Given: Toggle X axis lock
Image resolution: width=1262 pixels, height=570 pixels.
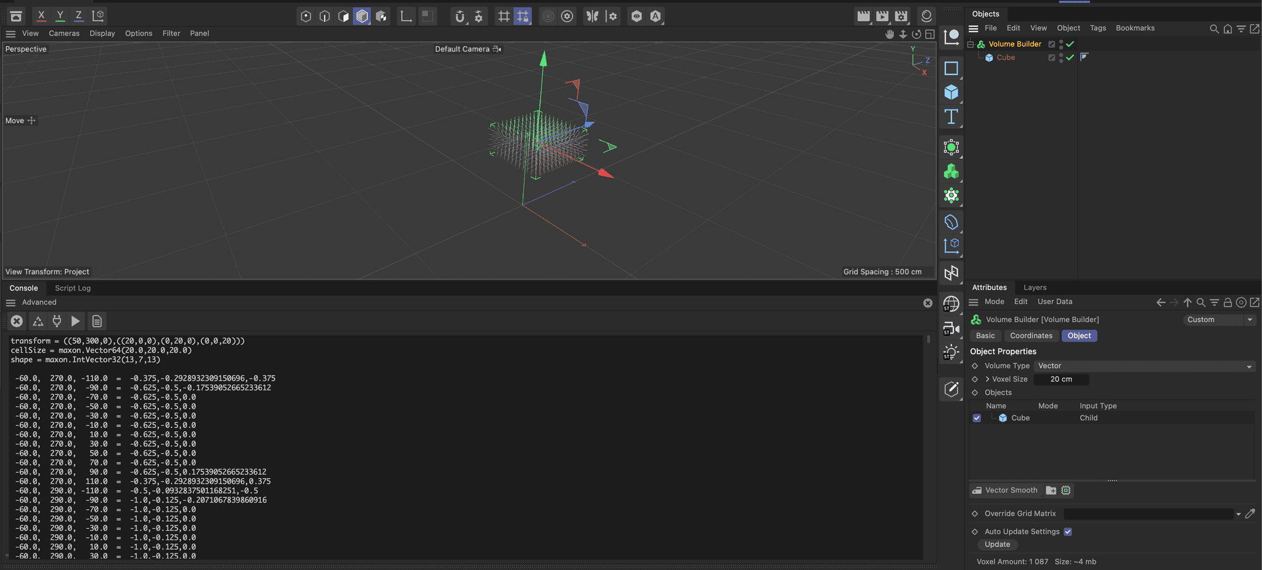Looking at the screenshot, I should [41, 16].
